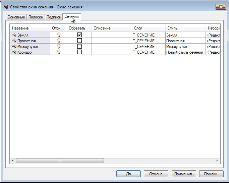Click the section icon beside Проектная

point(14,41)
